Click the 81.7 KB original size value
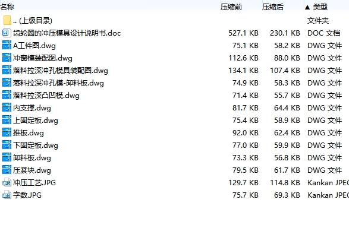 pos(246,108)
